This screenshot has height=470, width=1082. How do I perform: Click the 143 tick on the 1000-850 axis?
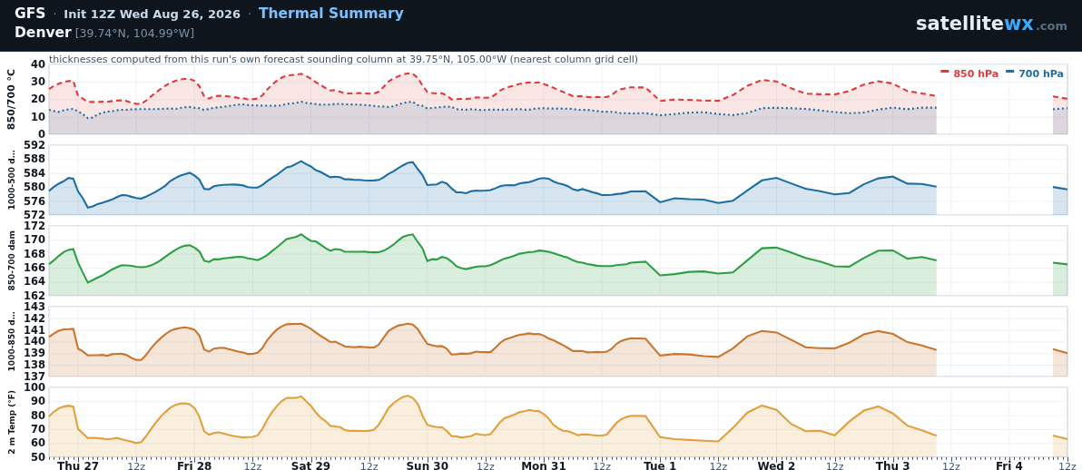pos(36,307)
